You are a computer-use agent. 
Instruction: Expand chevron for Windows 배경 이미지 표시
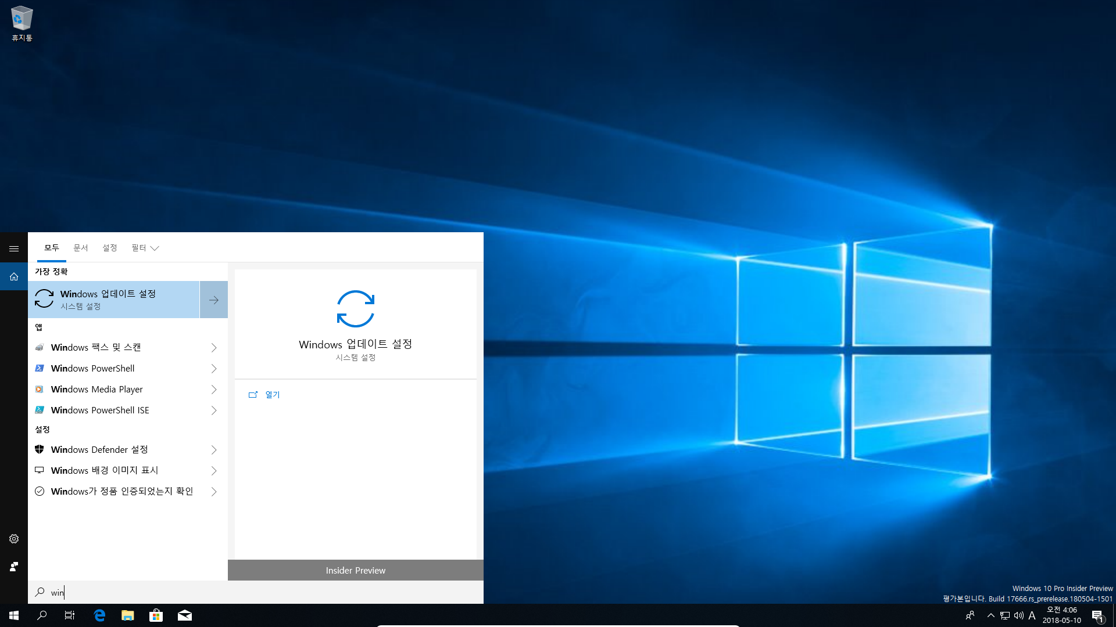tap(214, 470)
